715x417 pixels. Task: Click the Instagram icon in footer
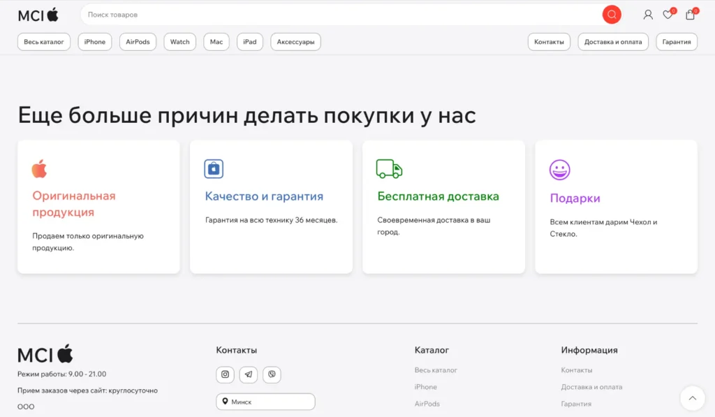point(225,374)
